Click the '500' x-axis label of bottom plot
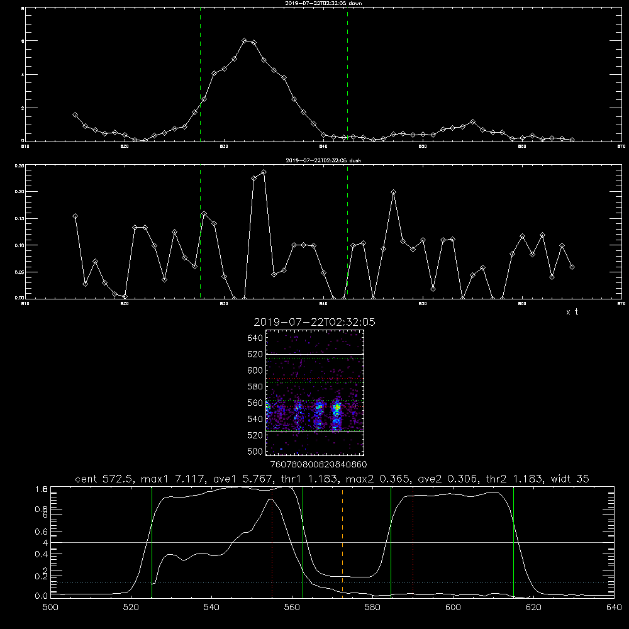 coord(50,608)
